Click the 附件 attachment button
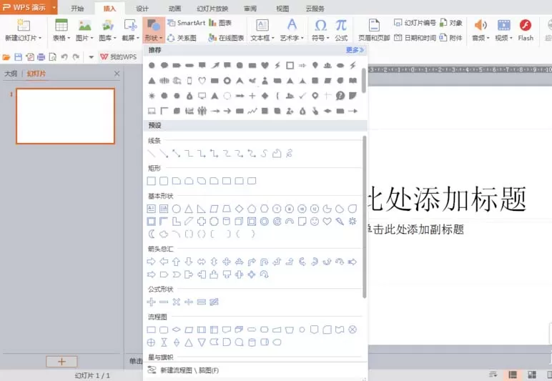Image resolution: width=552 pixels, height=381 pixels. [x=451, y=38]
